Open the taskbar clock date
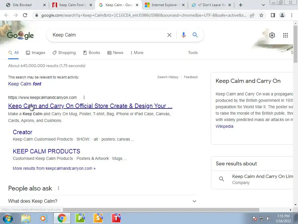The width and height of the screenshot is (298, 224). (283, 218)
